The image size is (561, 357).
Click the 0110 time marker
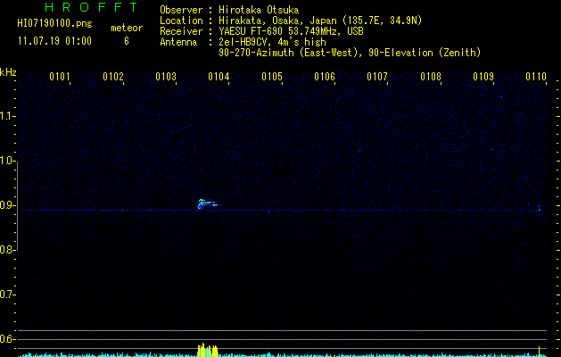(536, 77)
